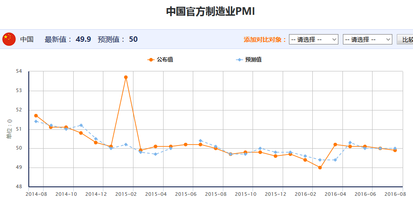Click the lowest orange data point at 49
The width and height of the screenshot is (413, 203).
[x=320, y=168]
